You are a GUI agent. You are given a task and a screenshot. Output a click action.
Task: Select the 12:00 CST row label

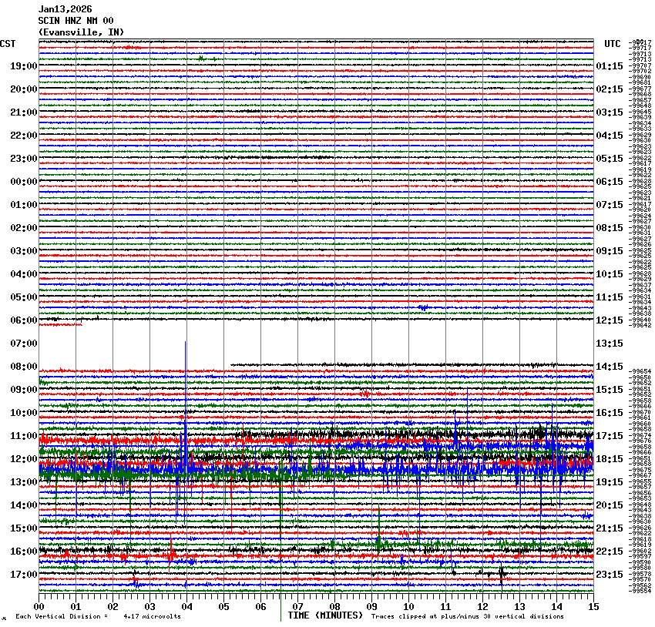click(23, 459)
